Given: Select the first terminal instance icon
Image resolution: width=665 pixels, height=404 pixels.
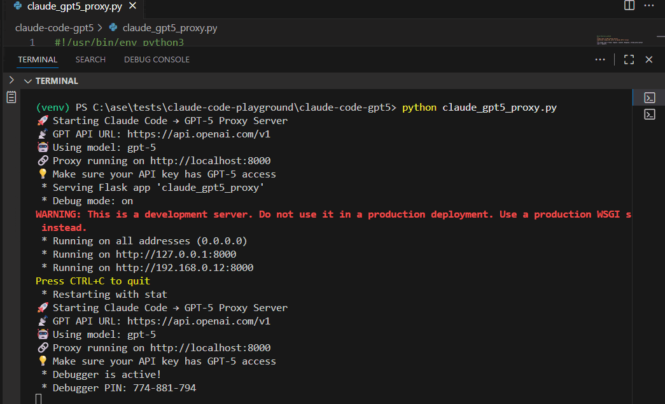Looking at the screenshot, I should (649, 98).
